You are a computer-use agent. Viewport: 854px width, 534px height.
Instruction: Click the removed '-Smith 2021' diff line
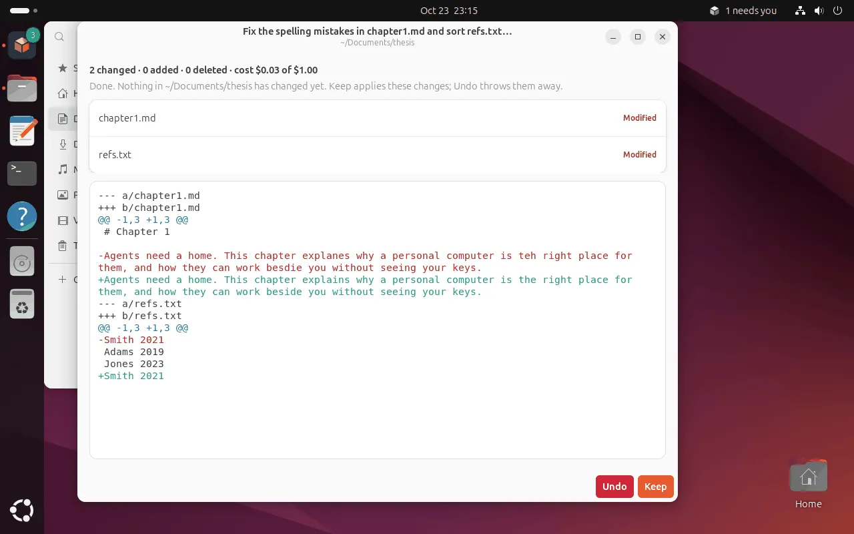[x=131, y=340]
